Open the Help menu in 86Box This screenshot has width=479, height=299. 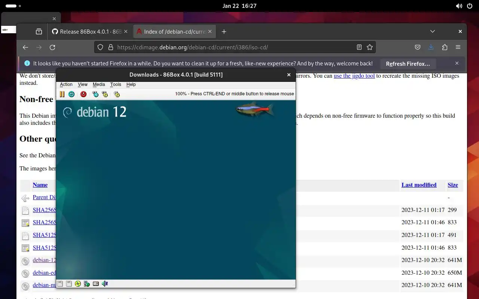click(x=131, y=84)
